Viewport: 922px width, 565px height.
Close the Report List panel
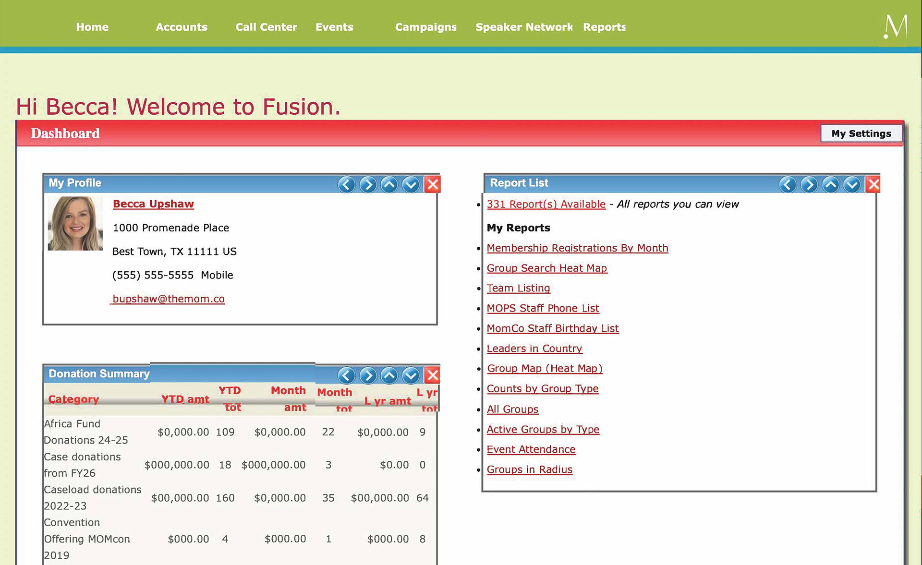point(873,184)
